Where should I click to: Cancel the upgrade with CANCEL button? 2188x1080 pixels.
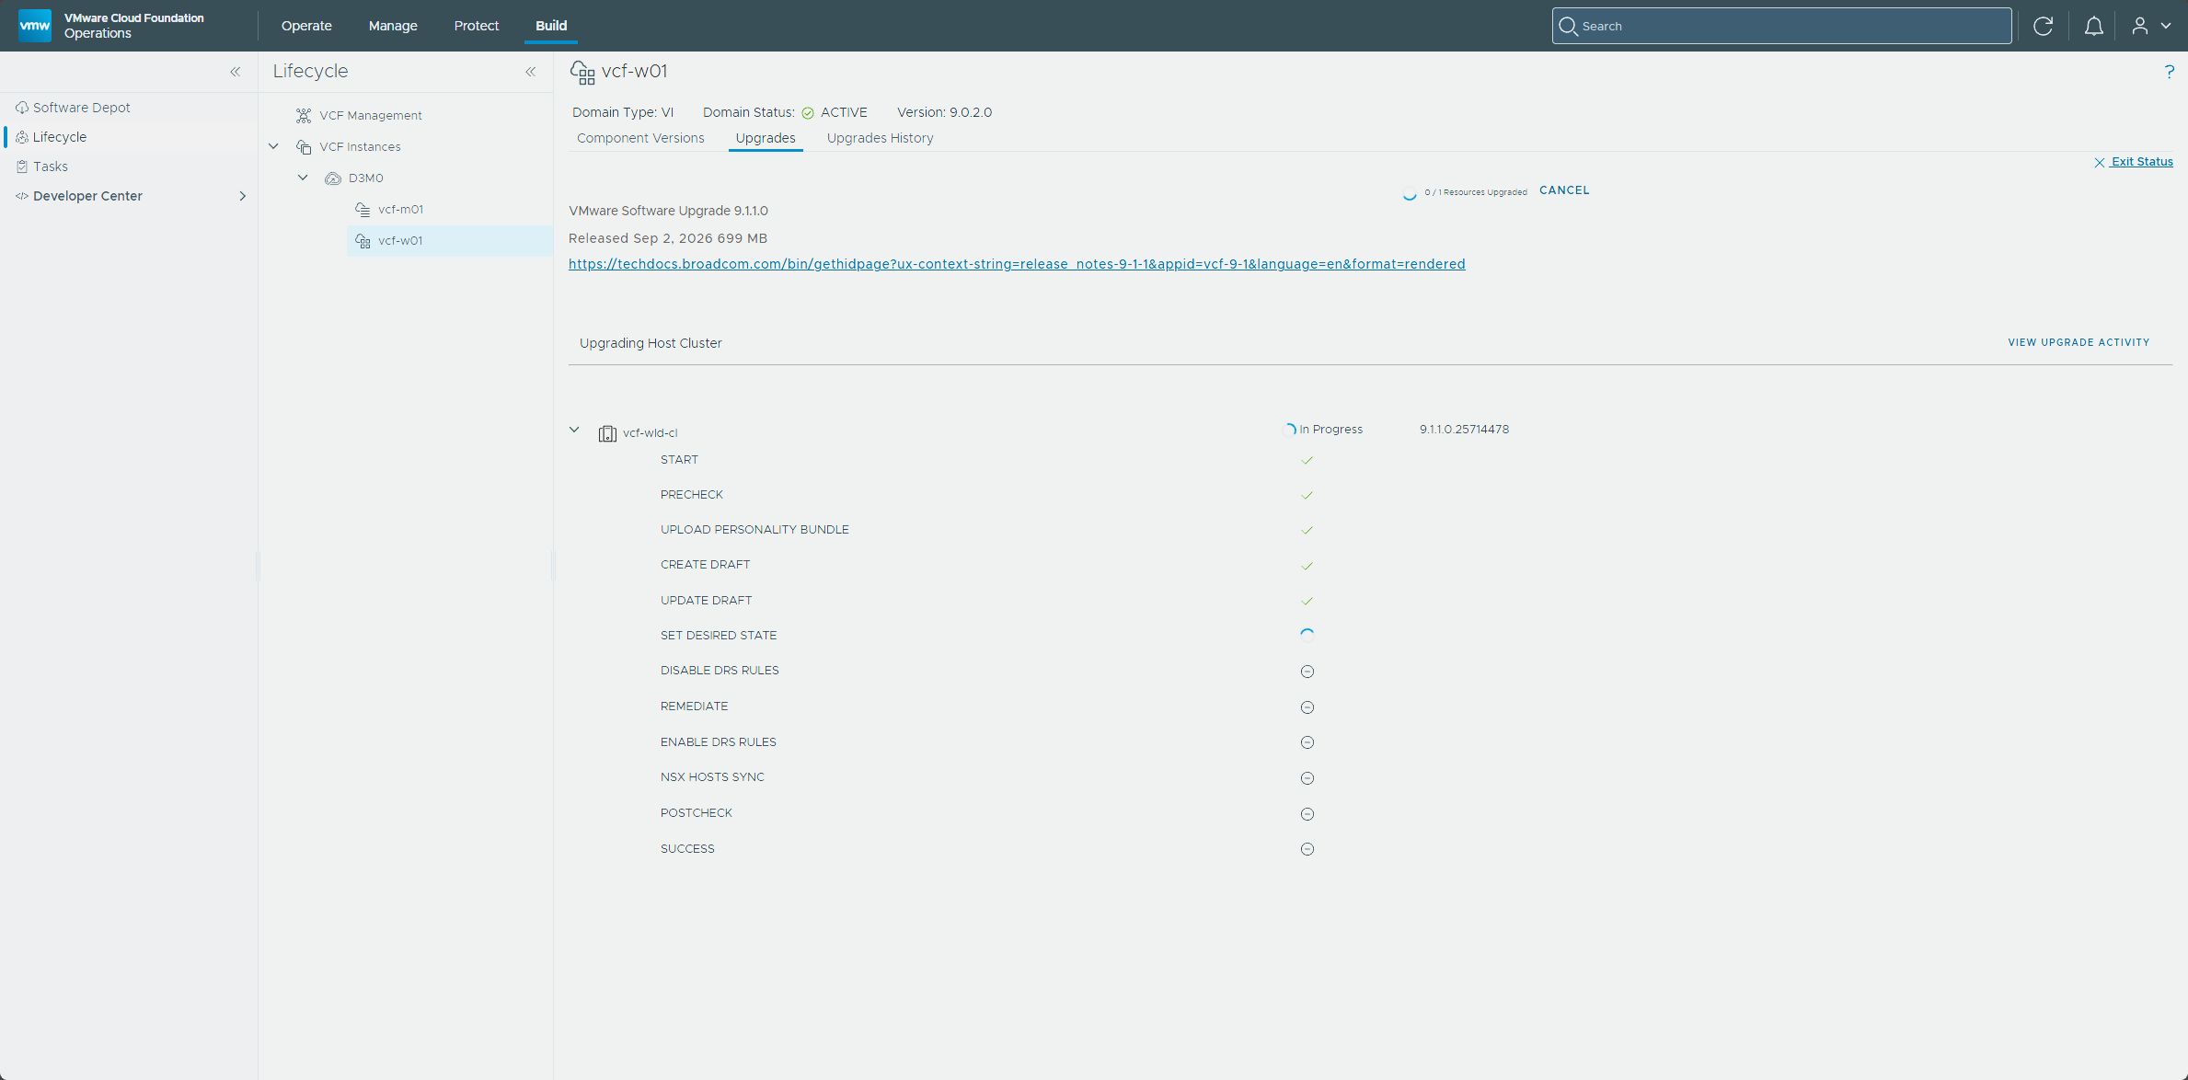(x=1564, y=190)
